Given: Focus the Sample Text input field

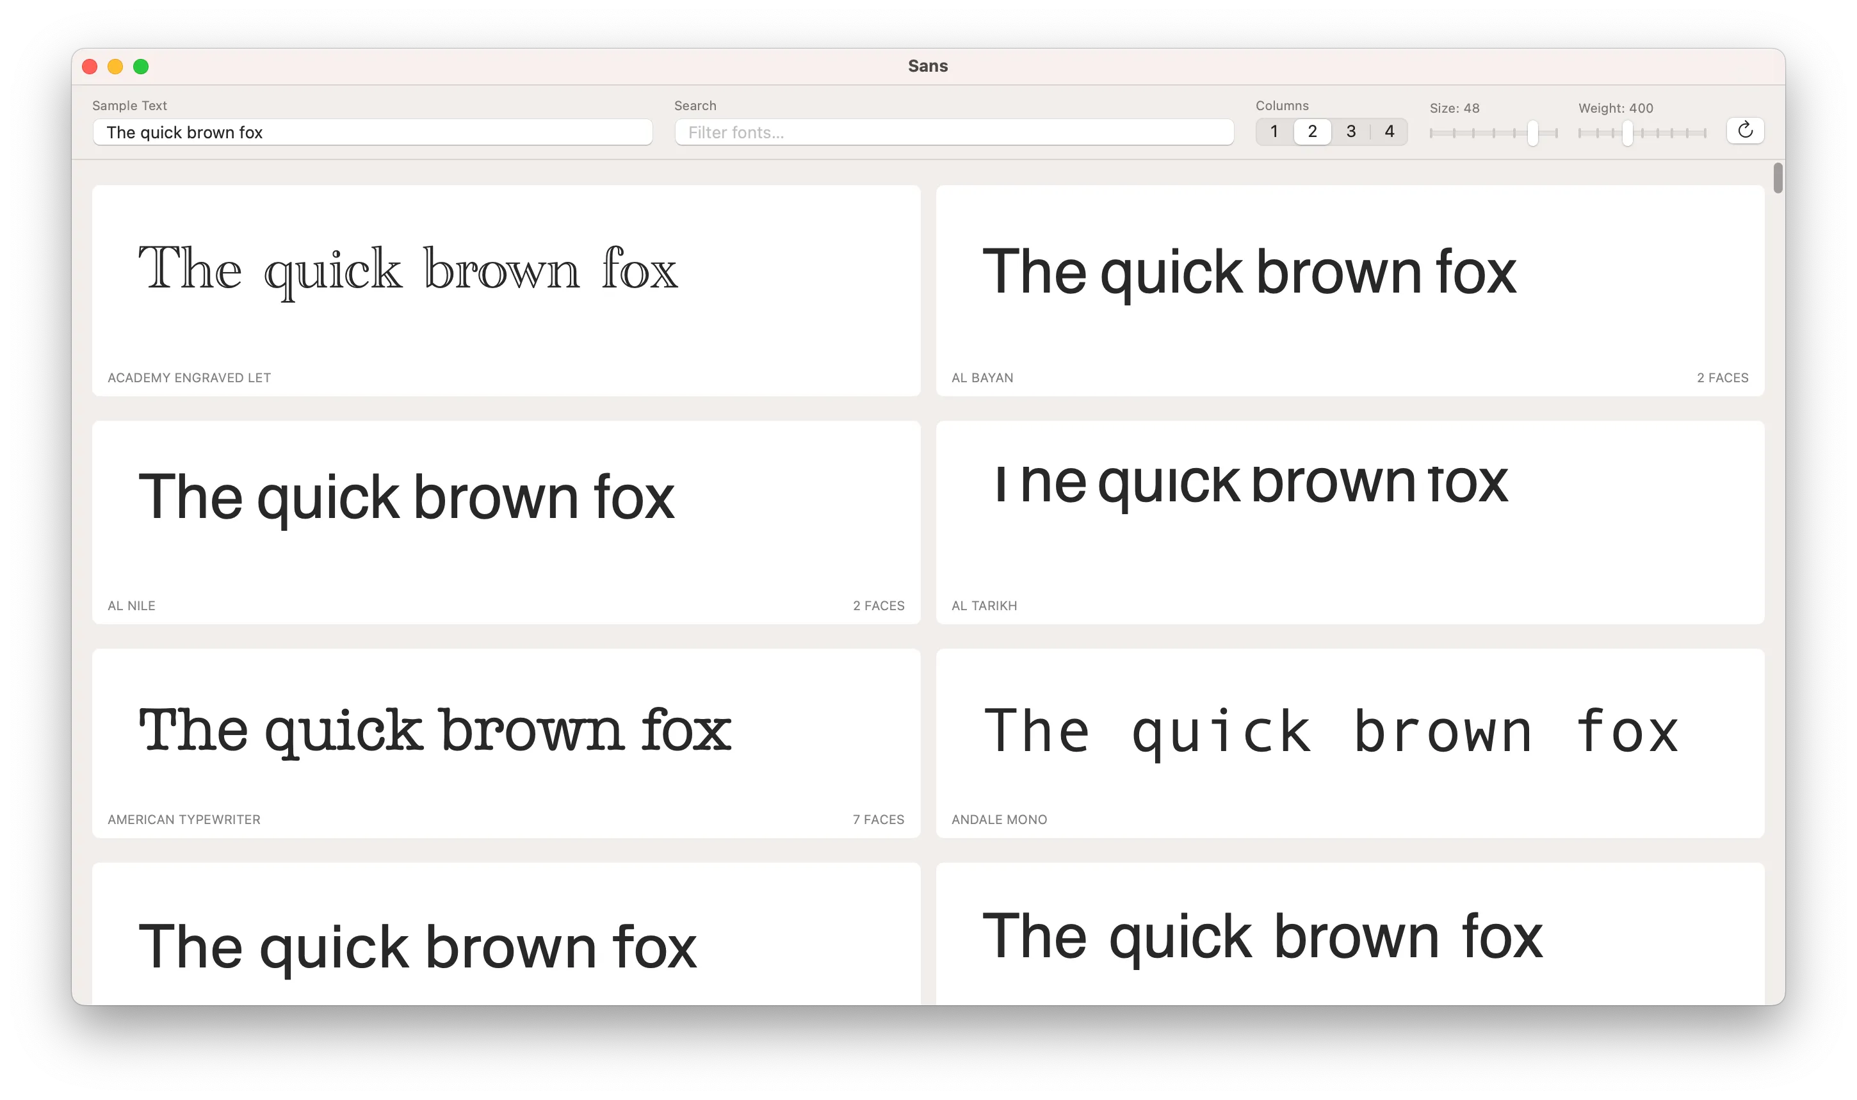Looking at the screenshot, I should pos(372,132).
